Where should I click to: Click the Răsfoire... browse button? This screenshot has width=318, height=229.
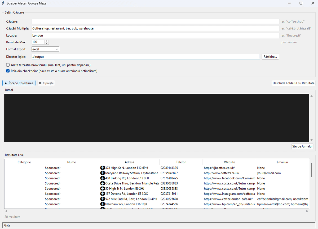click(270, 57)
